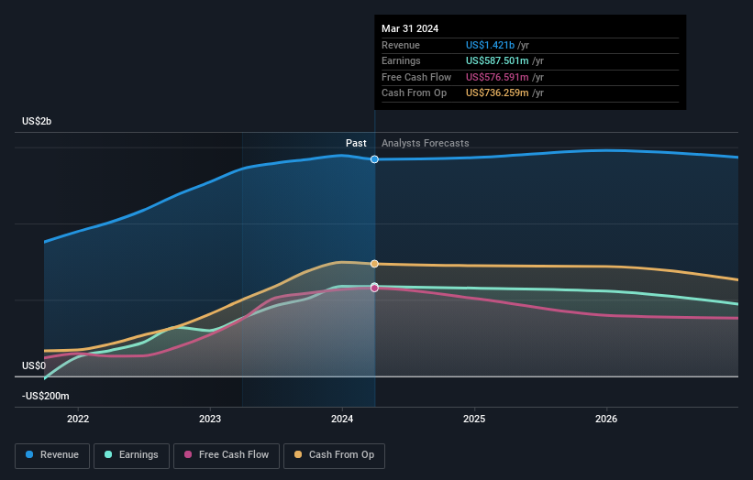The width and height of the screenshot is (753, 480).
Task: Toggle the Earnings legend series
Action: click(x=131, y=455)
